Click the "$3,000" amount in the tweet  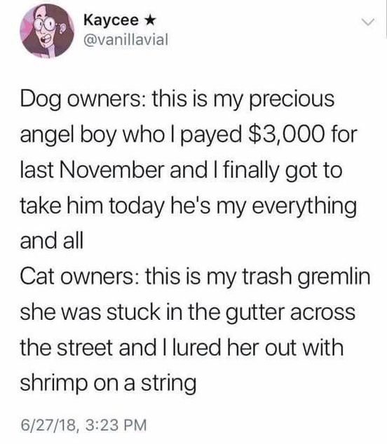[286, 135]
